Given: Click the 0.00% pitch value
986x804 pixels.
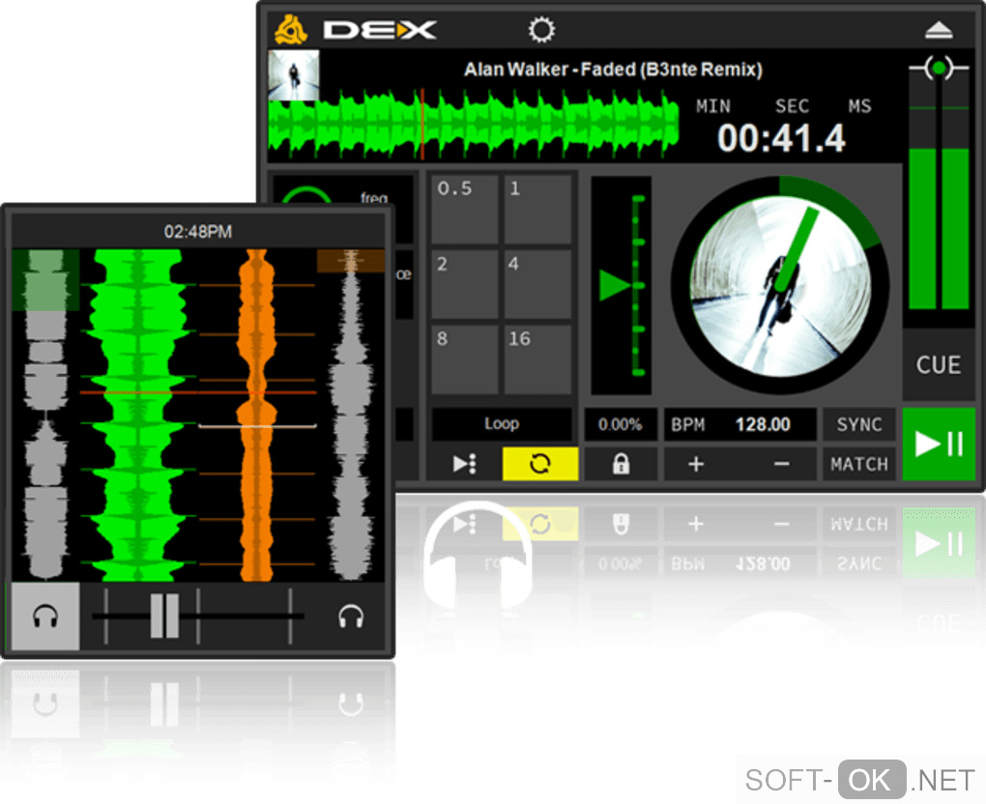Looking at the screenshot, I should pyautogui.click(x=621, y=424).
